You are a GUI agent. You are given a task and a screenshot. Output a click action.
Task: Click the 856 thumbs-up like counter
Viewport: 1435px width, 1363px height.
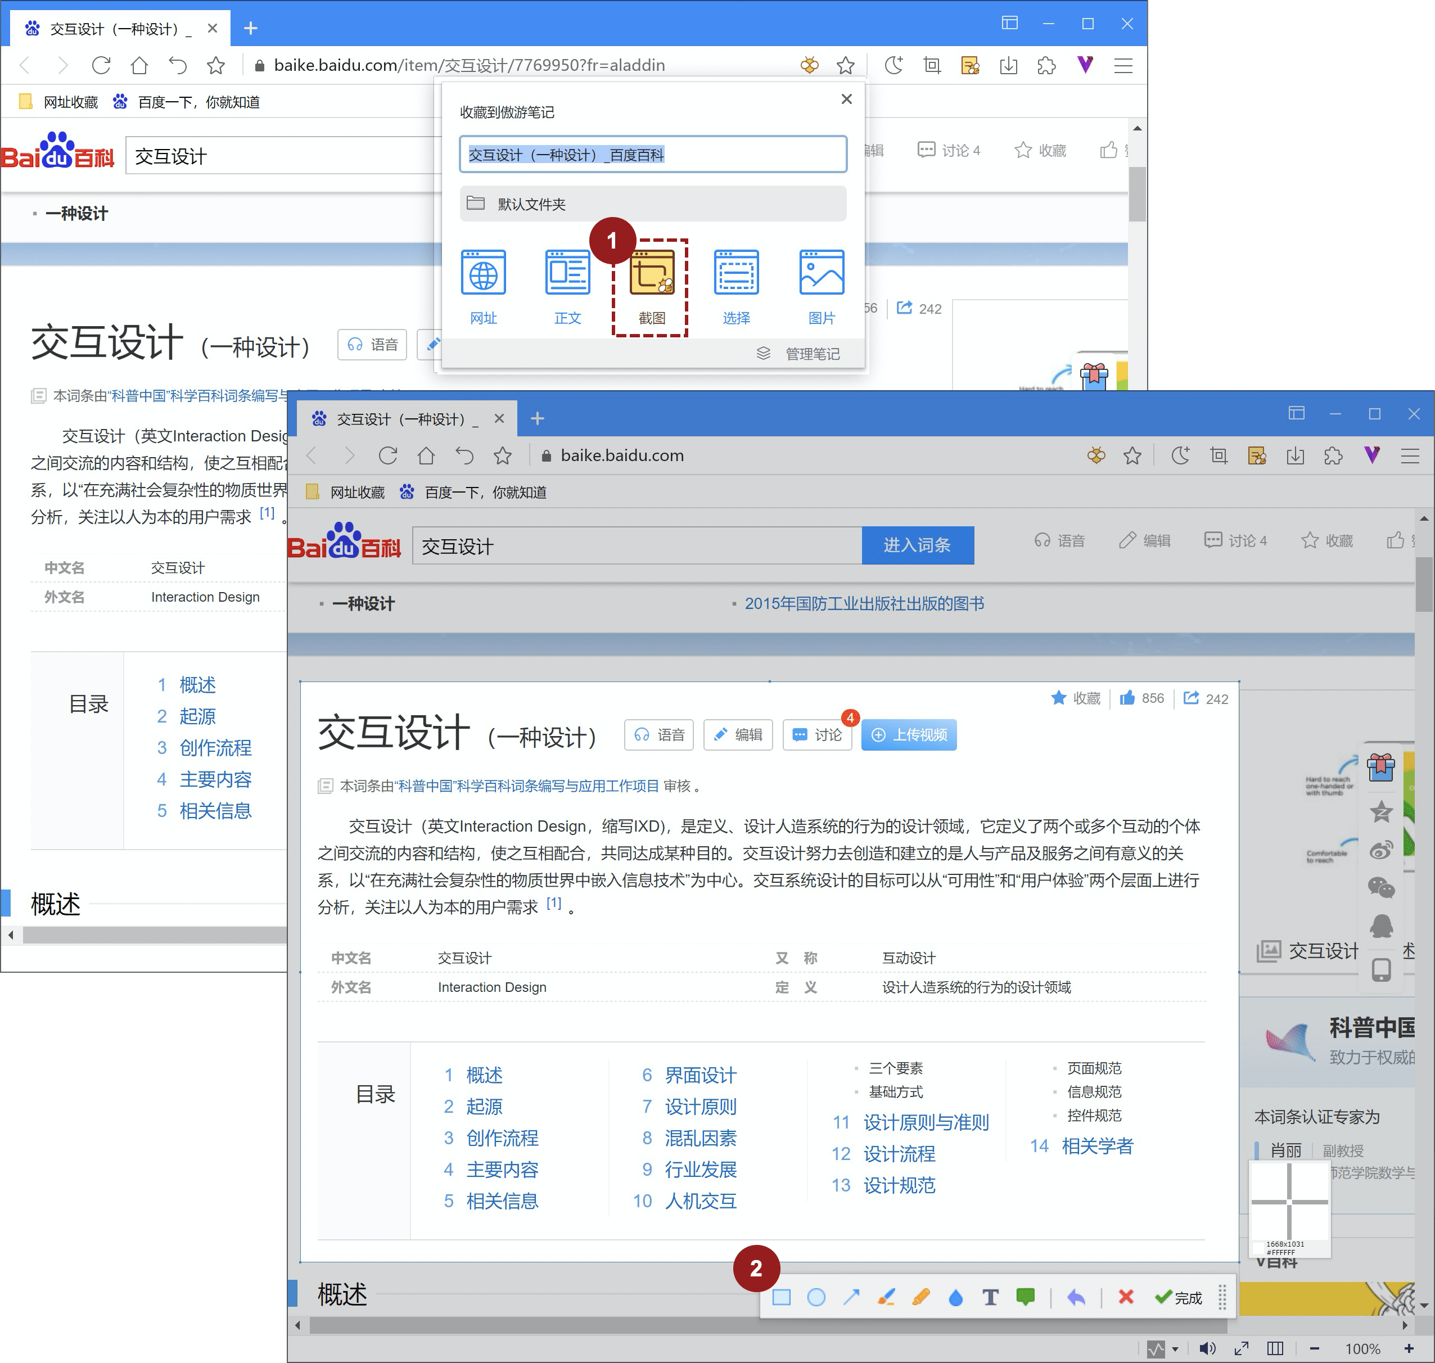click(x=1141, y=697)
